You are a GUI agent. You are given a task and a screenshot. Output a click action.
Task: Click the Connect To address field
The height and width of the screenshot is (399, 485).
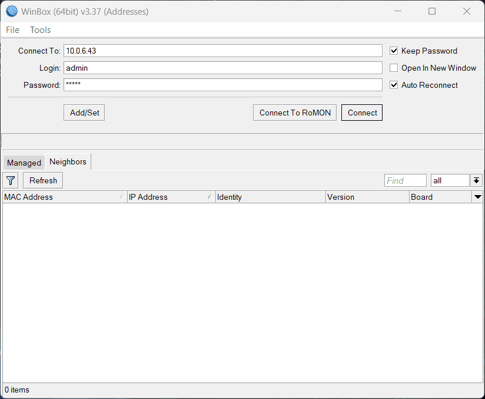coord(223,51)
